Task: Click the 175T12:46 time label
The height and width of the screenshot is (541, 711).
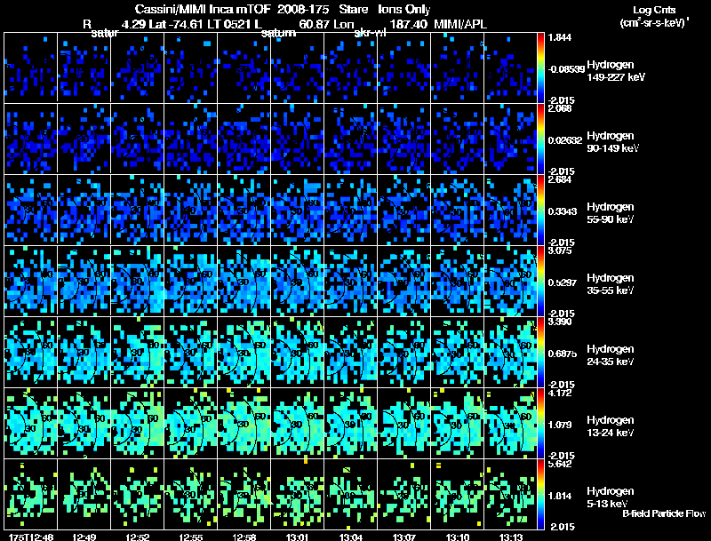Action: click(x=31, y=537)
